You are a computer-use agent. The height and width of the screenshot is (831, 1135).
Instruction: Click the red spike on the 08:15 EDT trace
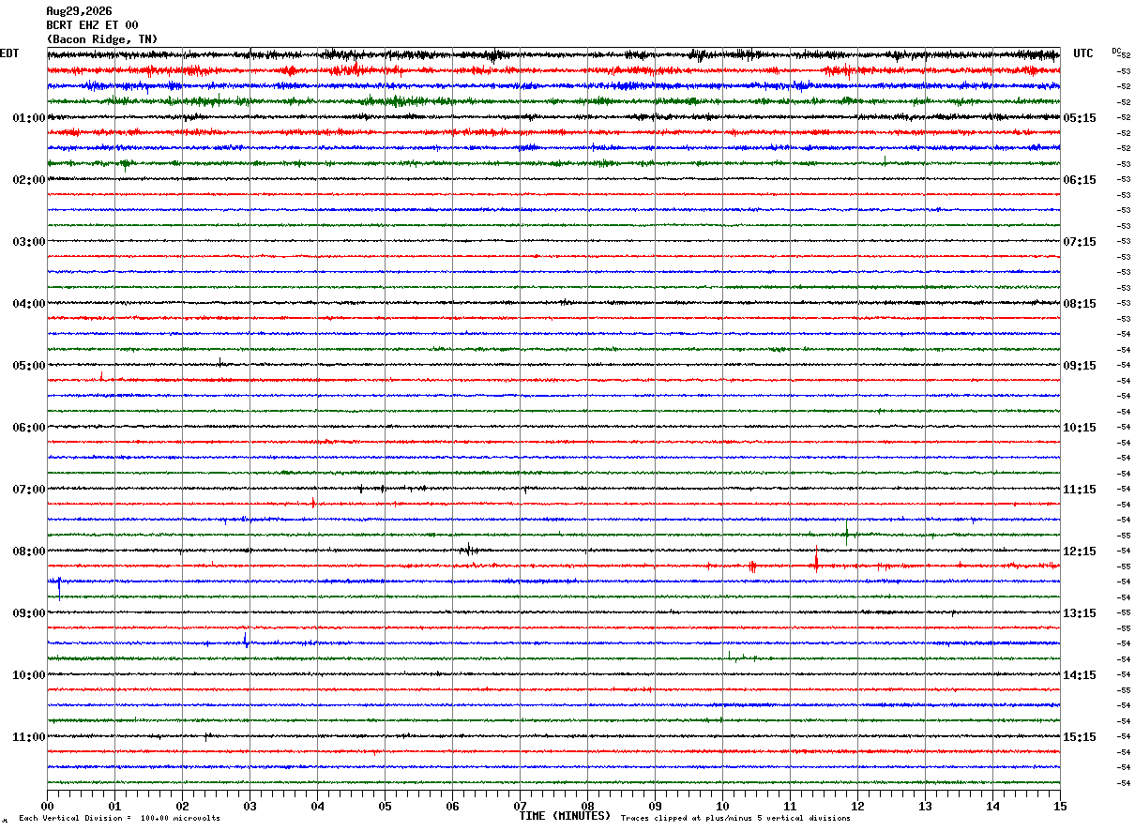pos(816,560)
